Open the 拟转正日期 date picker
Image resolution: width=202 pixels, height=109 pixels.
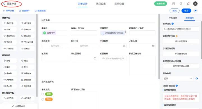coord(84,58)
